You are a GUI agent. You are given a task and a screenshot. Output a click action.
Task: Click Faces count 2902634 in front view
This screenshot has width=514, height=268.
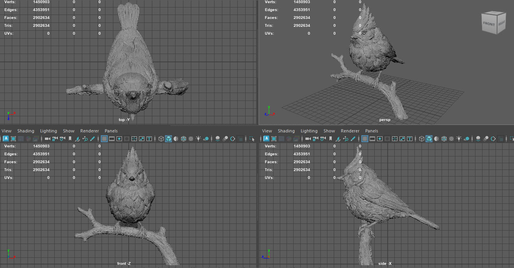point(41,162)
